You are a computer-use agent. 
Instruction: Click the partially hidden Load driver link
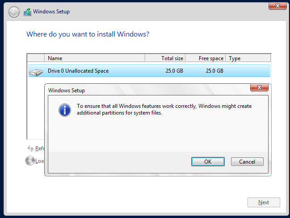pos(39,161)
